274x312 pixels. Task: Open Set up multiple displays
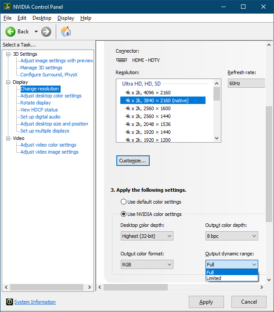[45, 131]
